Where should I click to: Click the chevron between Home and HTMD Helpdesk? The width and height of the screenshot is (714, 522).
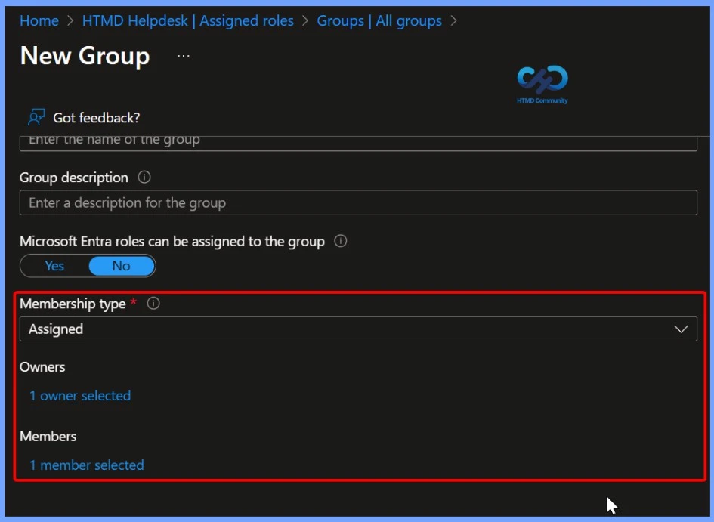tap(69, 21)
